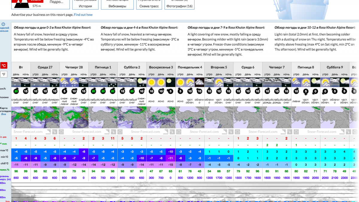359x202 pixels.
Task: Switch temperature units to °C
Action: 4,66
